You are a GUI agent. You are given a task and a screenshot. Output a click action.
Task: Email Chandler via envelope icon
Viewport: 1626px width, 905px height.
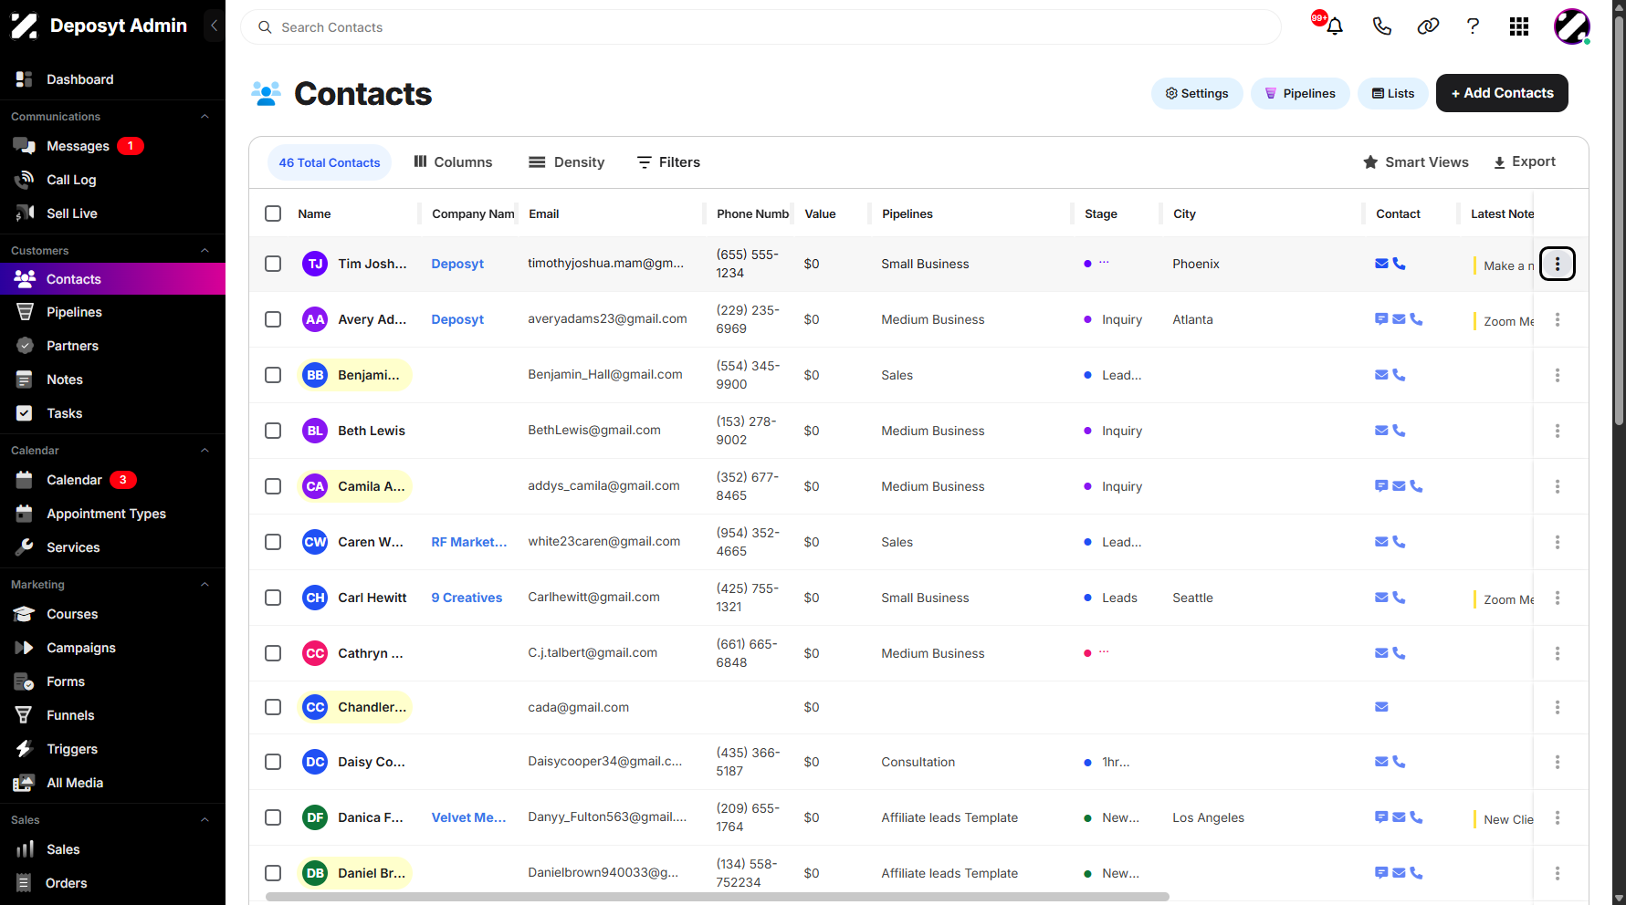pos(1381,707)
